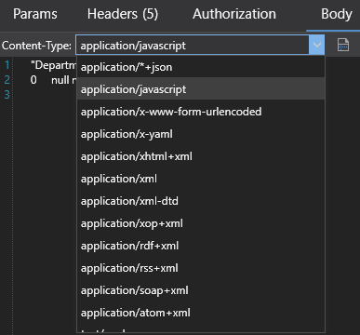Pick application/atom+xml from the list
360x335 pixels.
(x=201, y=313)
